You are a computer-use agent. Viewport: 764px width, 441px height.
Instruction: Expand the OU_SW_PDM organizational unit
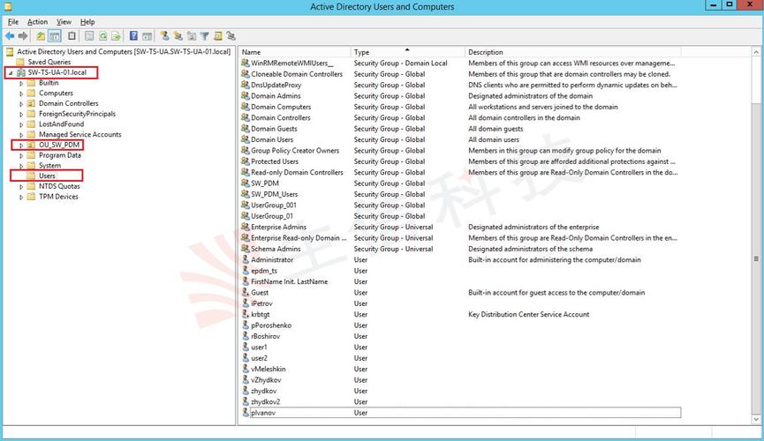pyautogui.click(x=22, y=145)
